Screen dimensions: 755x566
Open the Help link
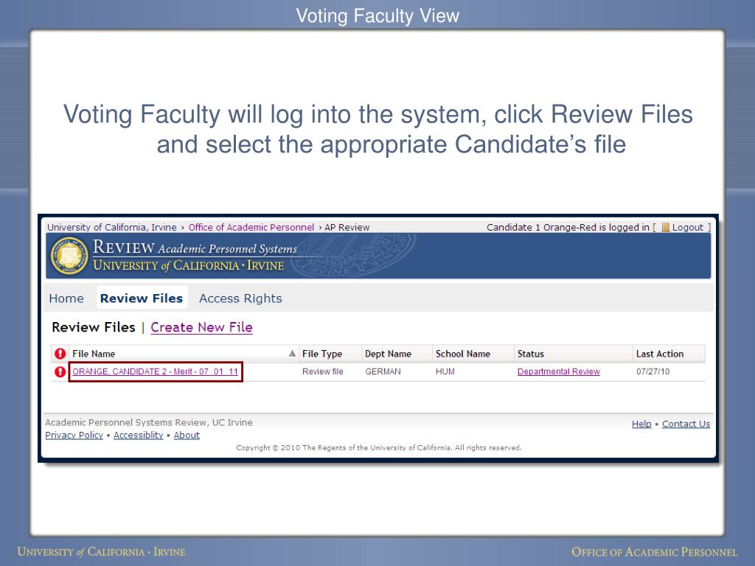(x=641, y=424)
